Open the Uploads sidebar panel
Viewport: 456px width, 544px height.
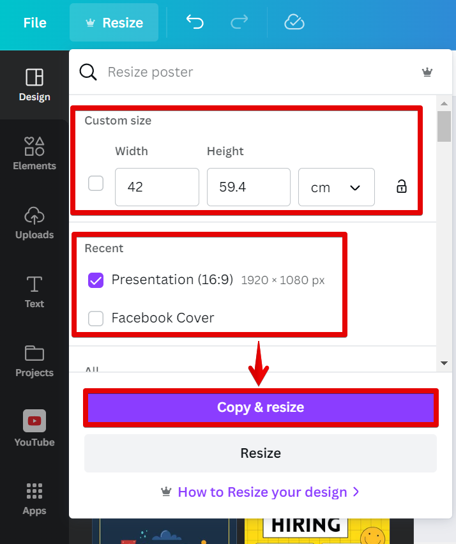tap(34, 223)
